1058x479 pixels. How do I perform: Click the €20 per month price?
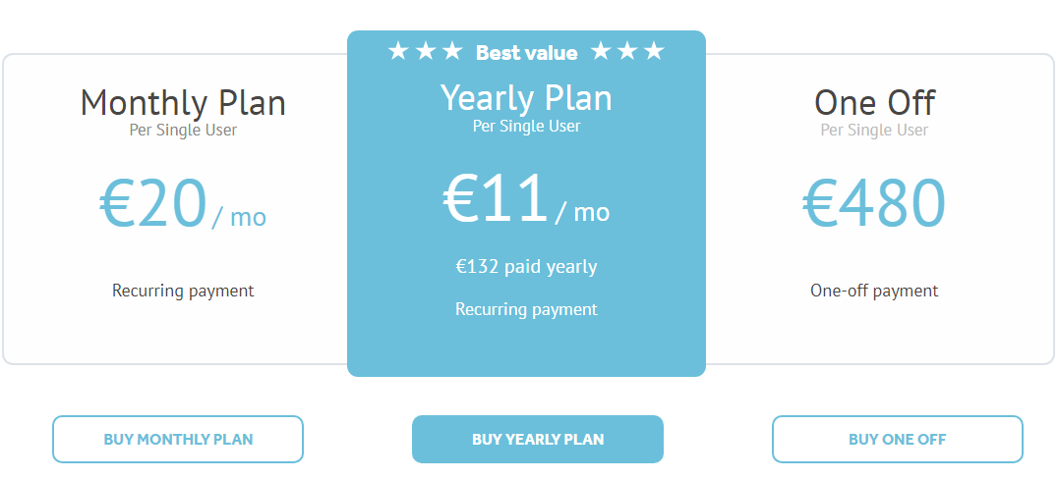pos(182,206)
